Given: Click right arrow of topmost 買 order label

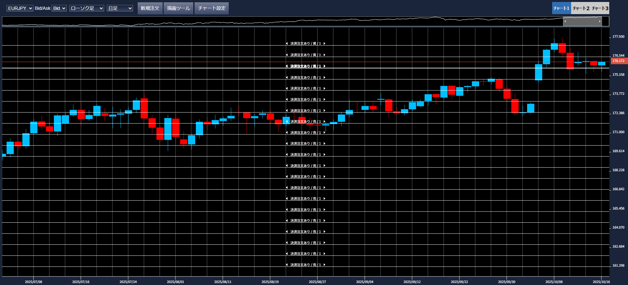Looking at the screenshot, I should coord(324,43).
